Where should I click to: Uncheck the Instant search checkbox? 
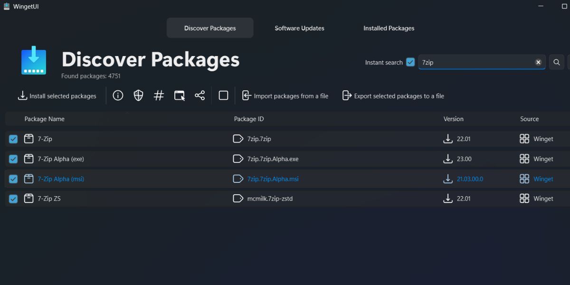pyautogui.click(x=410, y=62)
